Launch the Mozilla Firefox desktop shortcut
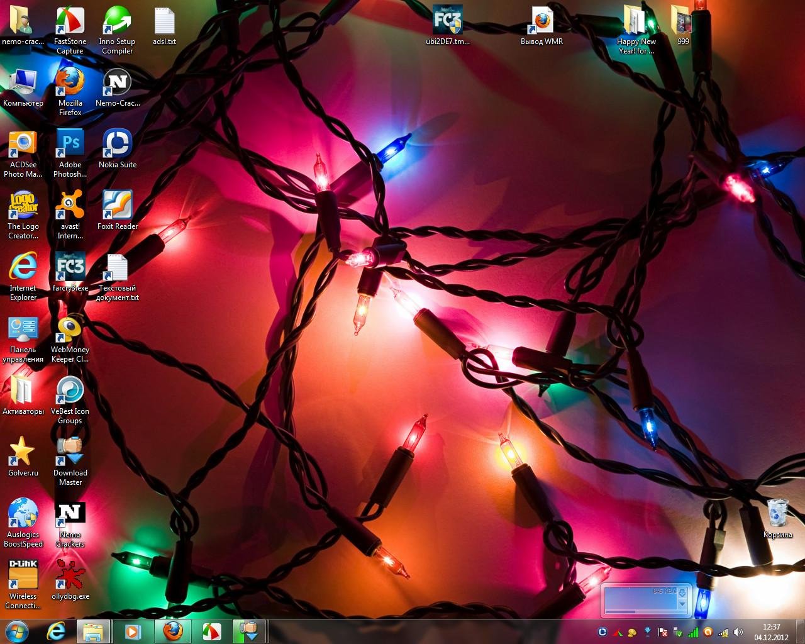 click(70, 92)
